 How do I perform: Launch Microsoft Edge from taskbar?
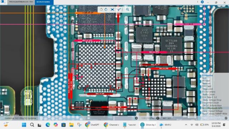(x=48, y=125)
